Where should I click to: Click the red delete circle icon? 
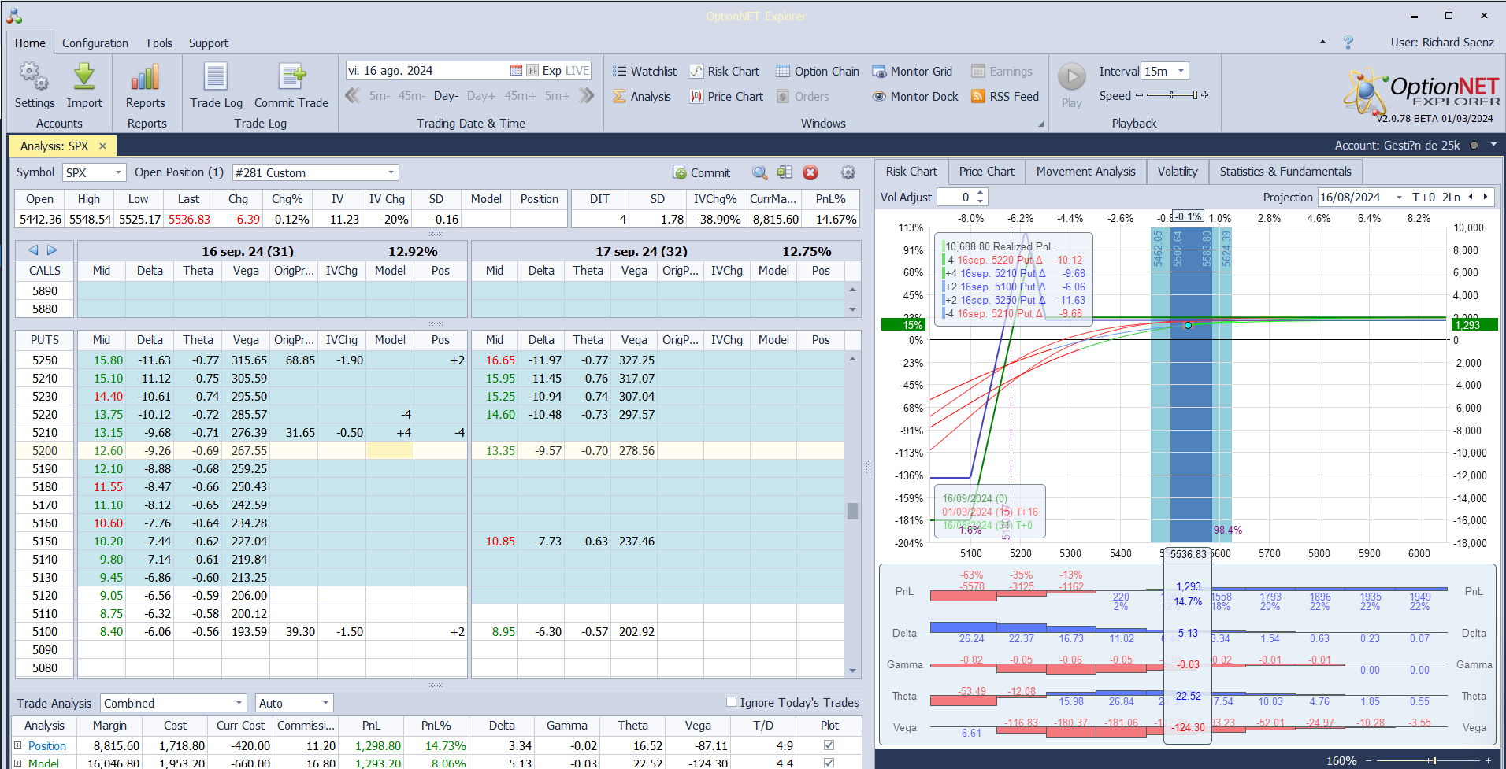[810, 172]
